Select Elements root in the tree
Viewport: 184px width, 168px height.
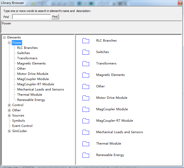coord(14,37)
